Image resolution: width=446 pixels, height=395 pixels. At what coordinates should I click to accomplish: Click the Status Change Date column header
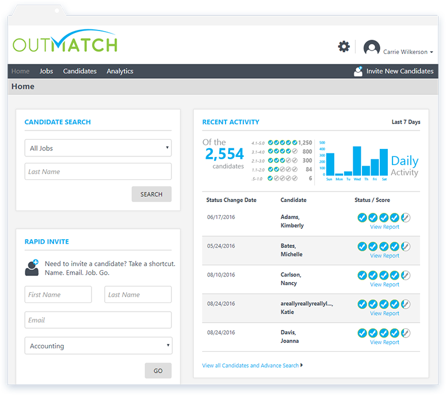coord(231,200)
